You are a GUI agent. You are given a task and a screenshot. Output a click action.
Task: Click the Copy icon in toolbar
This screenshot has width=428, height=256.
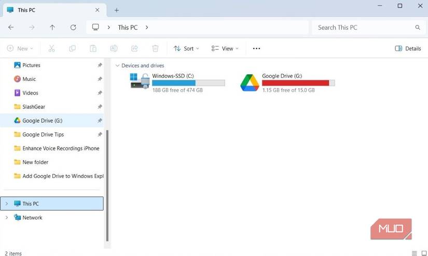72,48
